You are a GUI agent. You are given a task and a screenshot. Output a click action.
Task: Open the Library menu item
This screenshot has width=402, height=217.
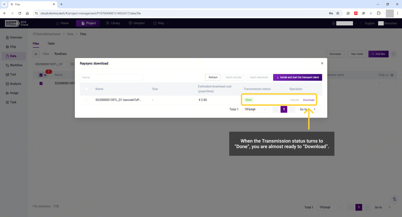click(113, 23)
